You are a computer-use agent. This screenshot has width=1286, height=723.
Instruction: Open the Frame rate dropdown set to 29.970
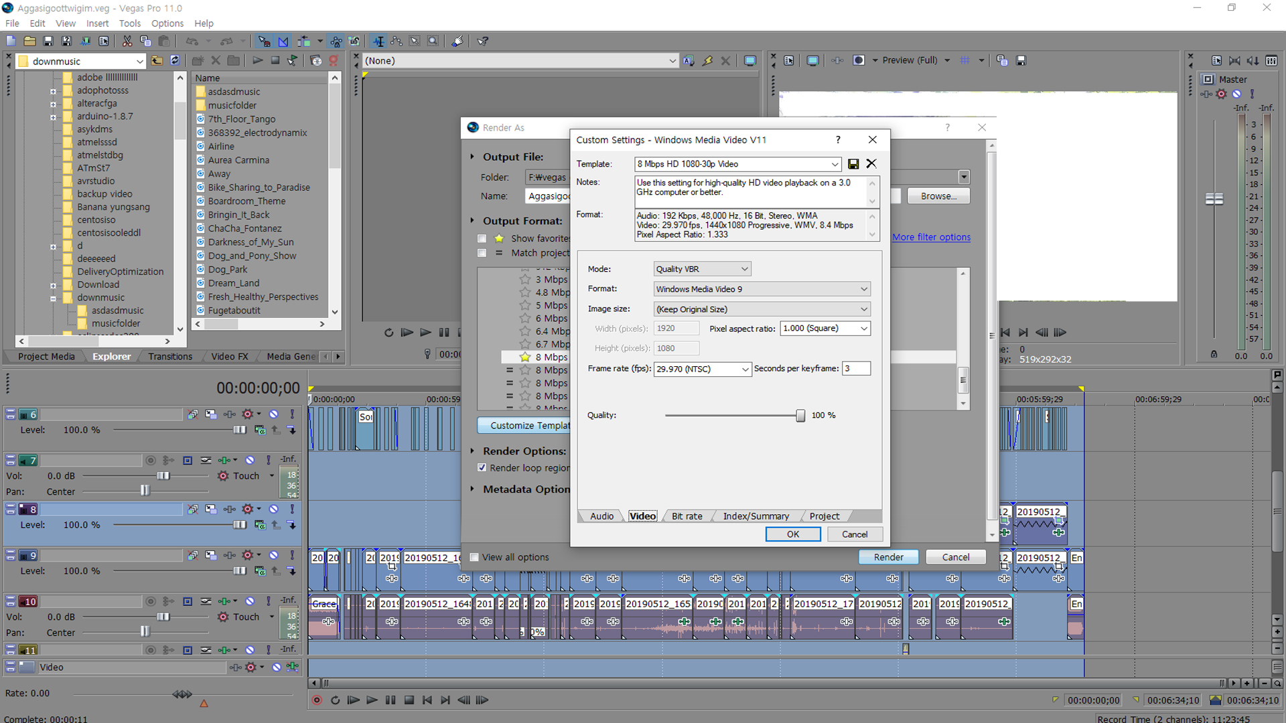pos(702,369)
